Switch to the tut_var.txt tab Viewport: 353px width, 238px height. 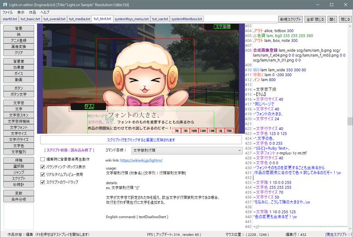click(x=160, y=19)
